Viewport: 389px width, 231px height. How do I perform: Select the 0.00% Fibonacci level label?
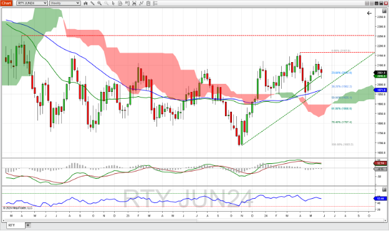click(341, 51)
